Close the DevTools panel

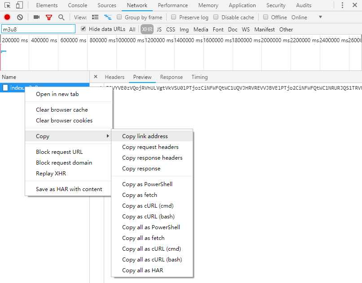pyautogui.click(x=355, y=5)
